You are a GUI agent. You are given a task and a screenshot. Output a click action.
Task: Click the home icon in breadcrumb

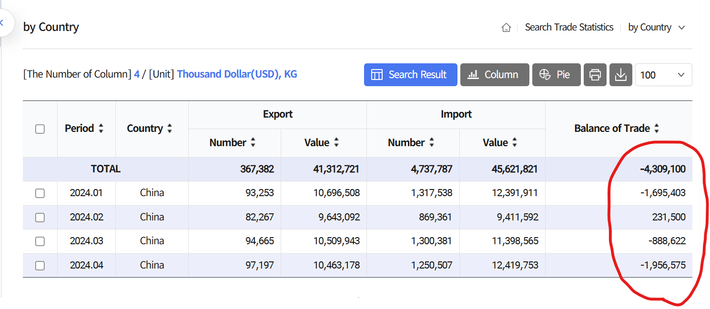[506, 28]
